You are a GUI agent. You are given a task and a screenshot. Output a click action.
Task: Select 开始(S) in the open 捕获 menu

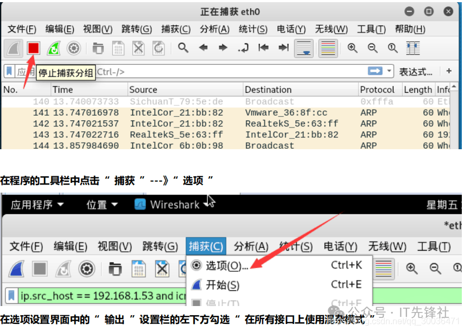tap(223, 285)
